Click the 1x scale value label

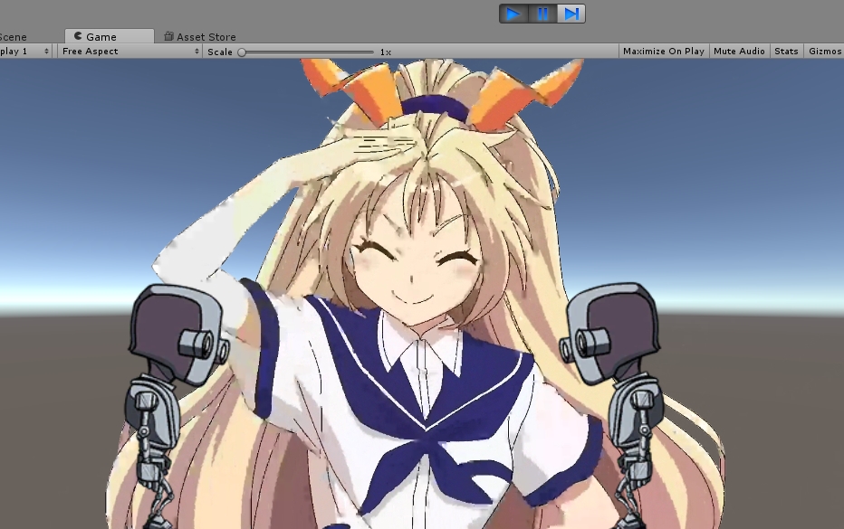386,52
